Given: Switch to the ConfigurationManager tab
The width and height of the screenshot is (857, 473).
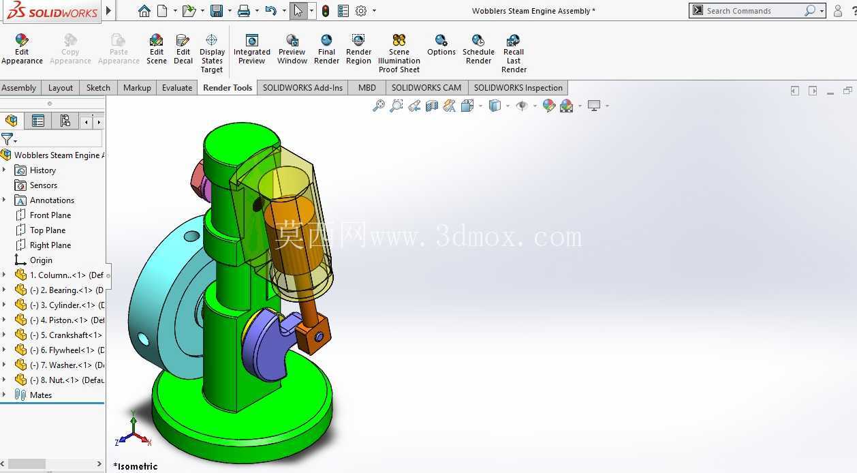Looking at the screenshot, I should [65, 121].
